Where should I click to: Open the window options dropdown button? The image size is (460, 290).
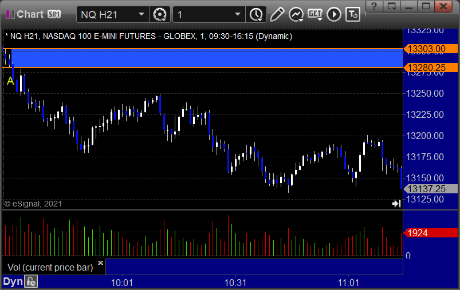coord(391,6)
